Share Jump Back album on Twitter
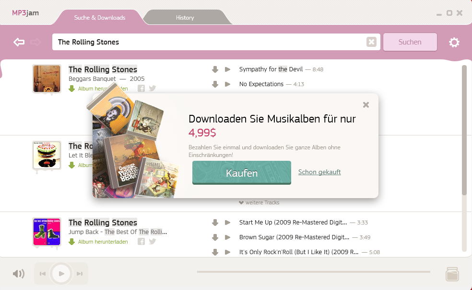 pos(153,241)
